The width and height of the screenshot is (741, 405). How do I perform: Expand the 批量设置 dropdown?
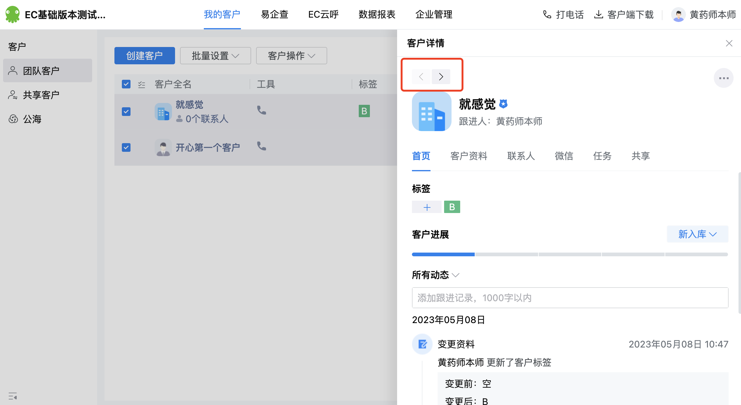click(x=216, y=56)
